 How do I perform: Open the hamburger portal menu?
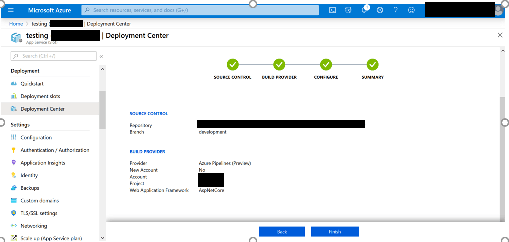[11, 10]
